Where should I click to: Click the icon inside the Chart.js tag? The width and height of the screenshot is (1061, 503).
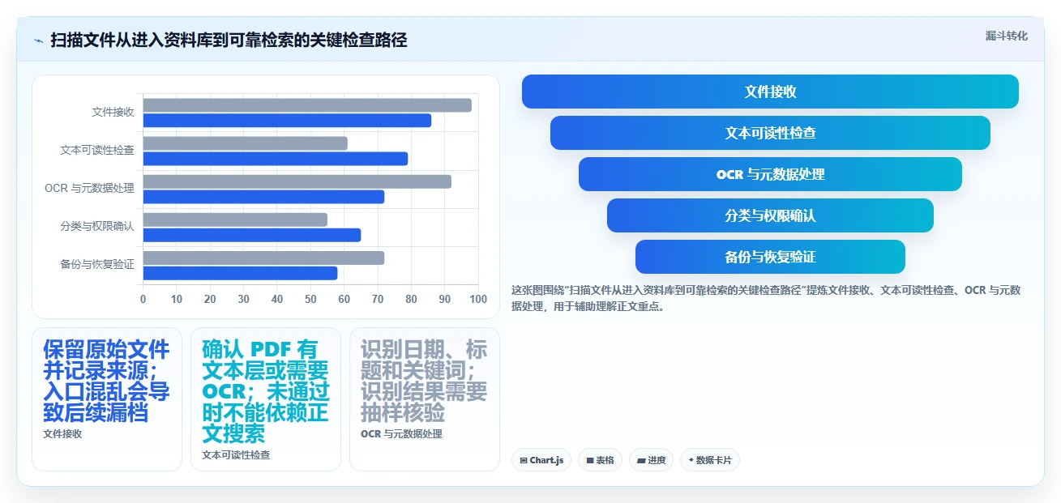click(x=524, y=460)
